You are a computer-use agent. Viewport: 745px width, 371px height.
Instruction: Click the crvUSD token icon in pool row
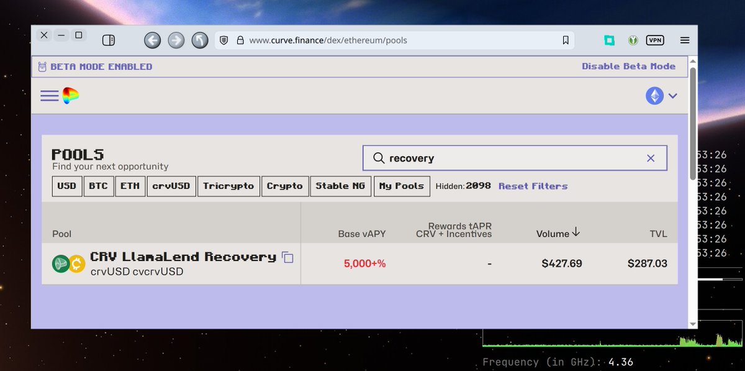pos(60,263)
